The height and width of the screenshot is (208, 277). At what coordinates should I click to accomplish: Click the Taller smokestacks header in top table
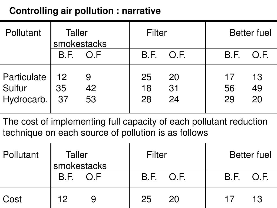pos(80,38)
